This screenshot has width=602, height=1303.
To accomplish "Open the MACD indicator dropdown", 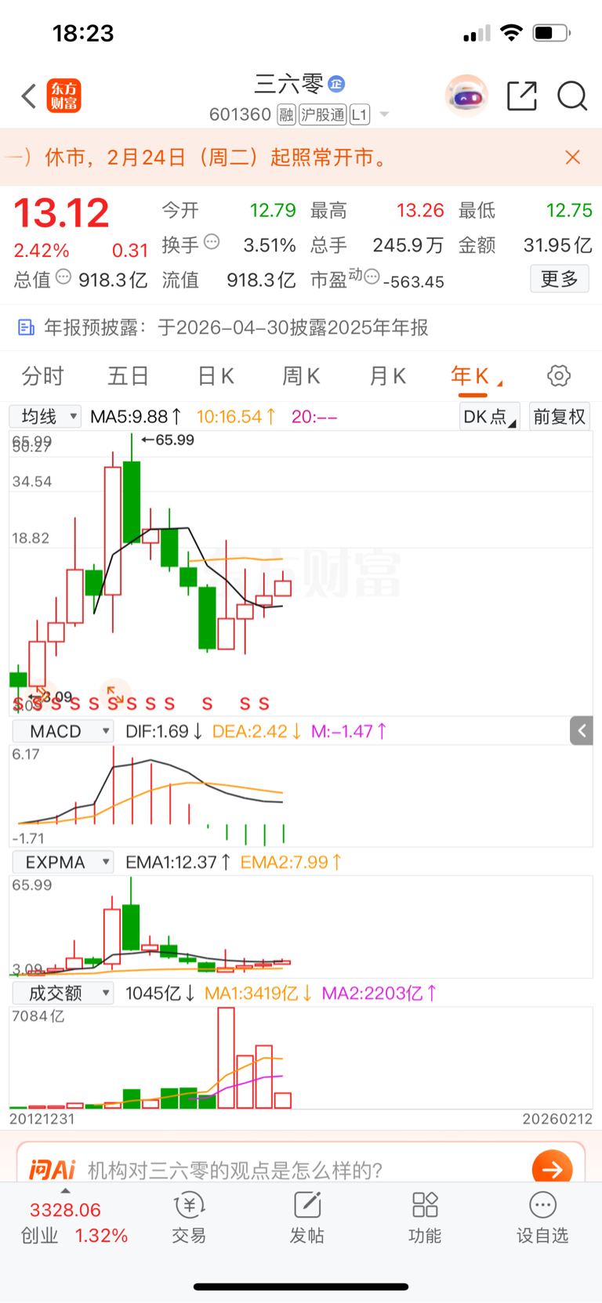I will [x=63, y=732].
